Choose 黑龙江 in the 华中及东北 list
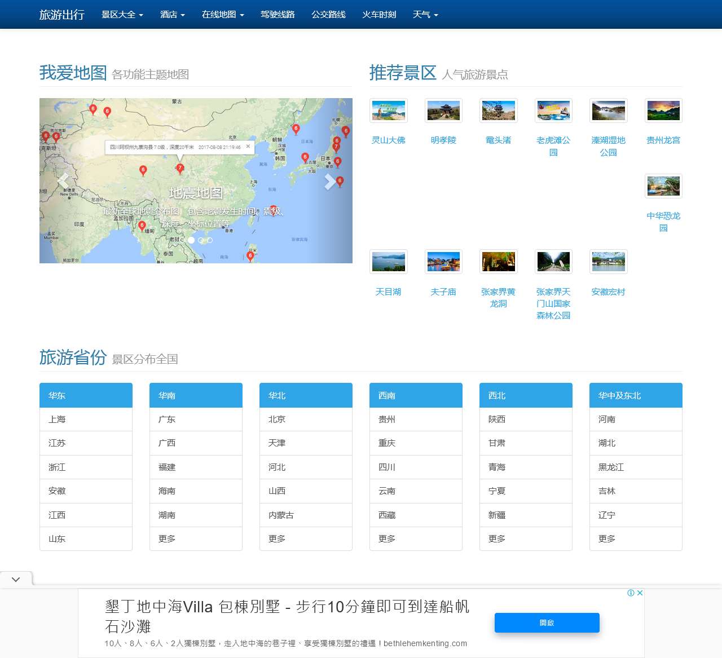 pyautogui.click(x=636, y=467)
